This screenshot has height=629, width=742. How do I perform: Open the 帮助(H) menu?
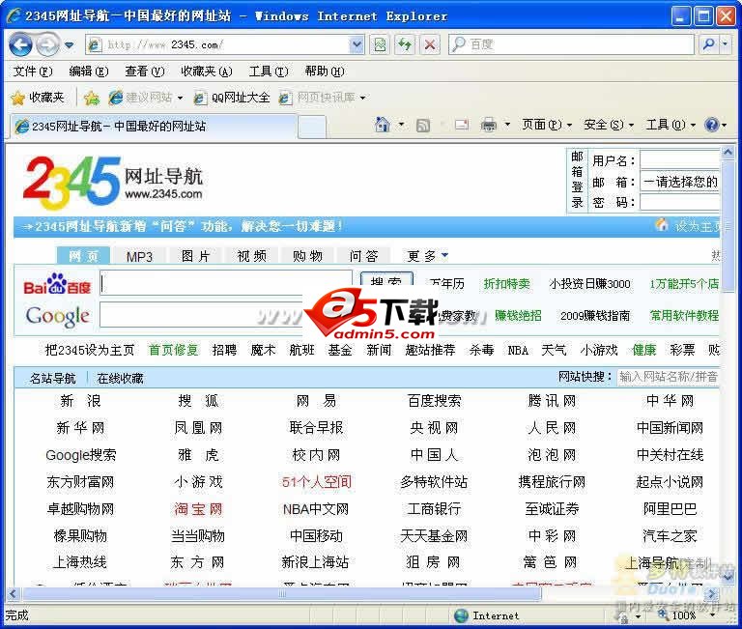(x=325, y=71)
